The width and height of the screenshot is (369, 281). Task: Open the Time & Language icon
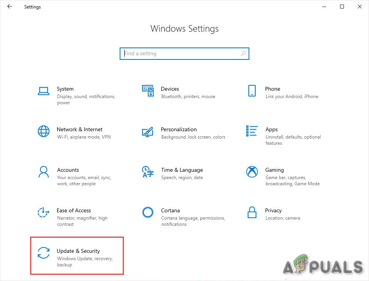click(148, 172)
